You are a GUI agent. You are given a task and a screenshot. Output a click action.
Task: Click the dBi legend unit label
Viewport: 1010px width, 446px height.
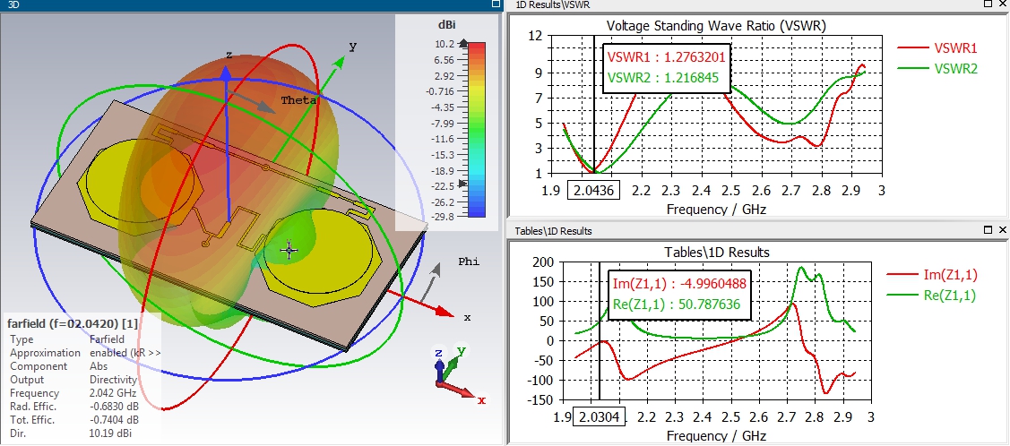(447, 24)
